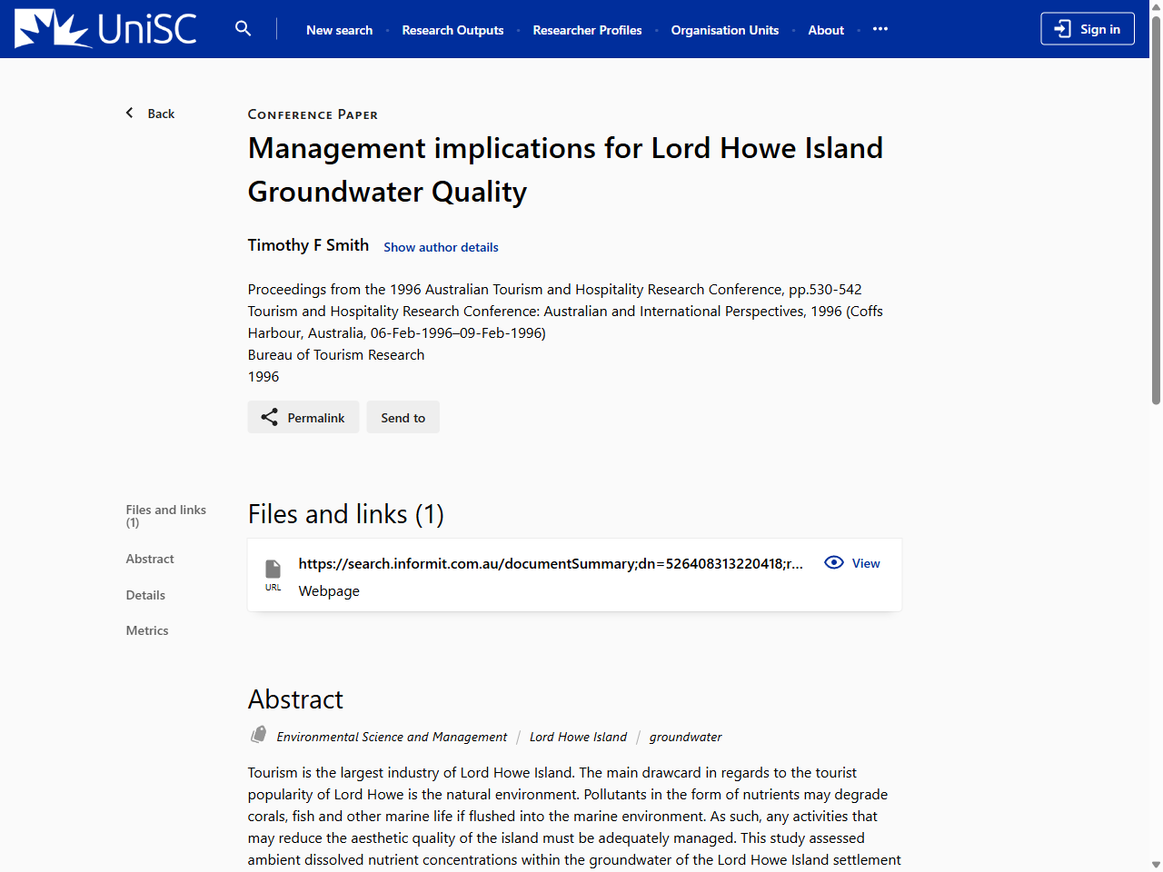The width and height of the screenshot is (1163, 872).
Task: Open the search magnifier icon
Action: [243, 29]
